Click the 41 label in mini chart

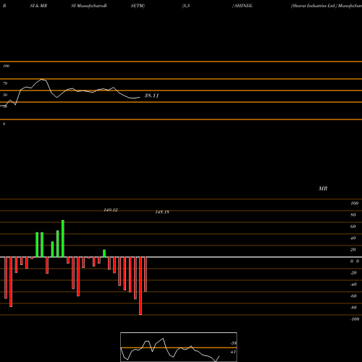pyautogui.click(x=233, y=352)
